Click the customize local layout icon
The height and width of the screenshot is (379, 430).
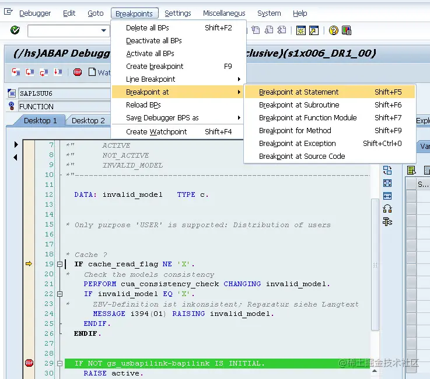point(347,30)
